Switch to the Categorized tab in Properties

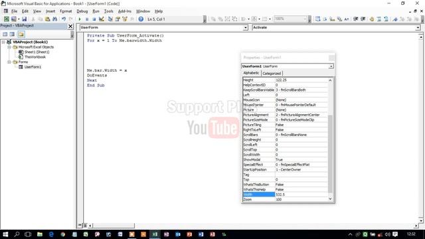coord(272,74)
